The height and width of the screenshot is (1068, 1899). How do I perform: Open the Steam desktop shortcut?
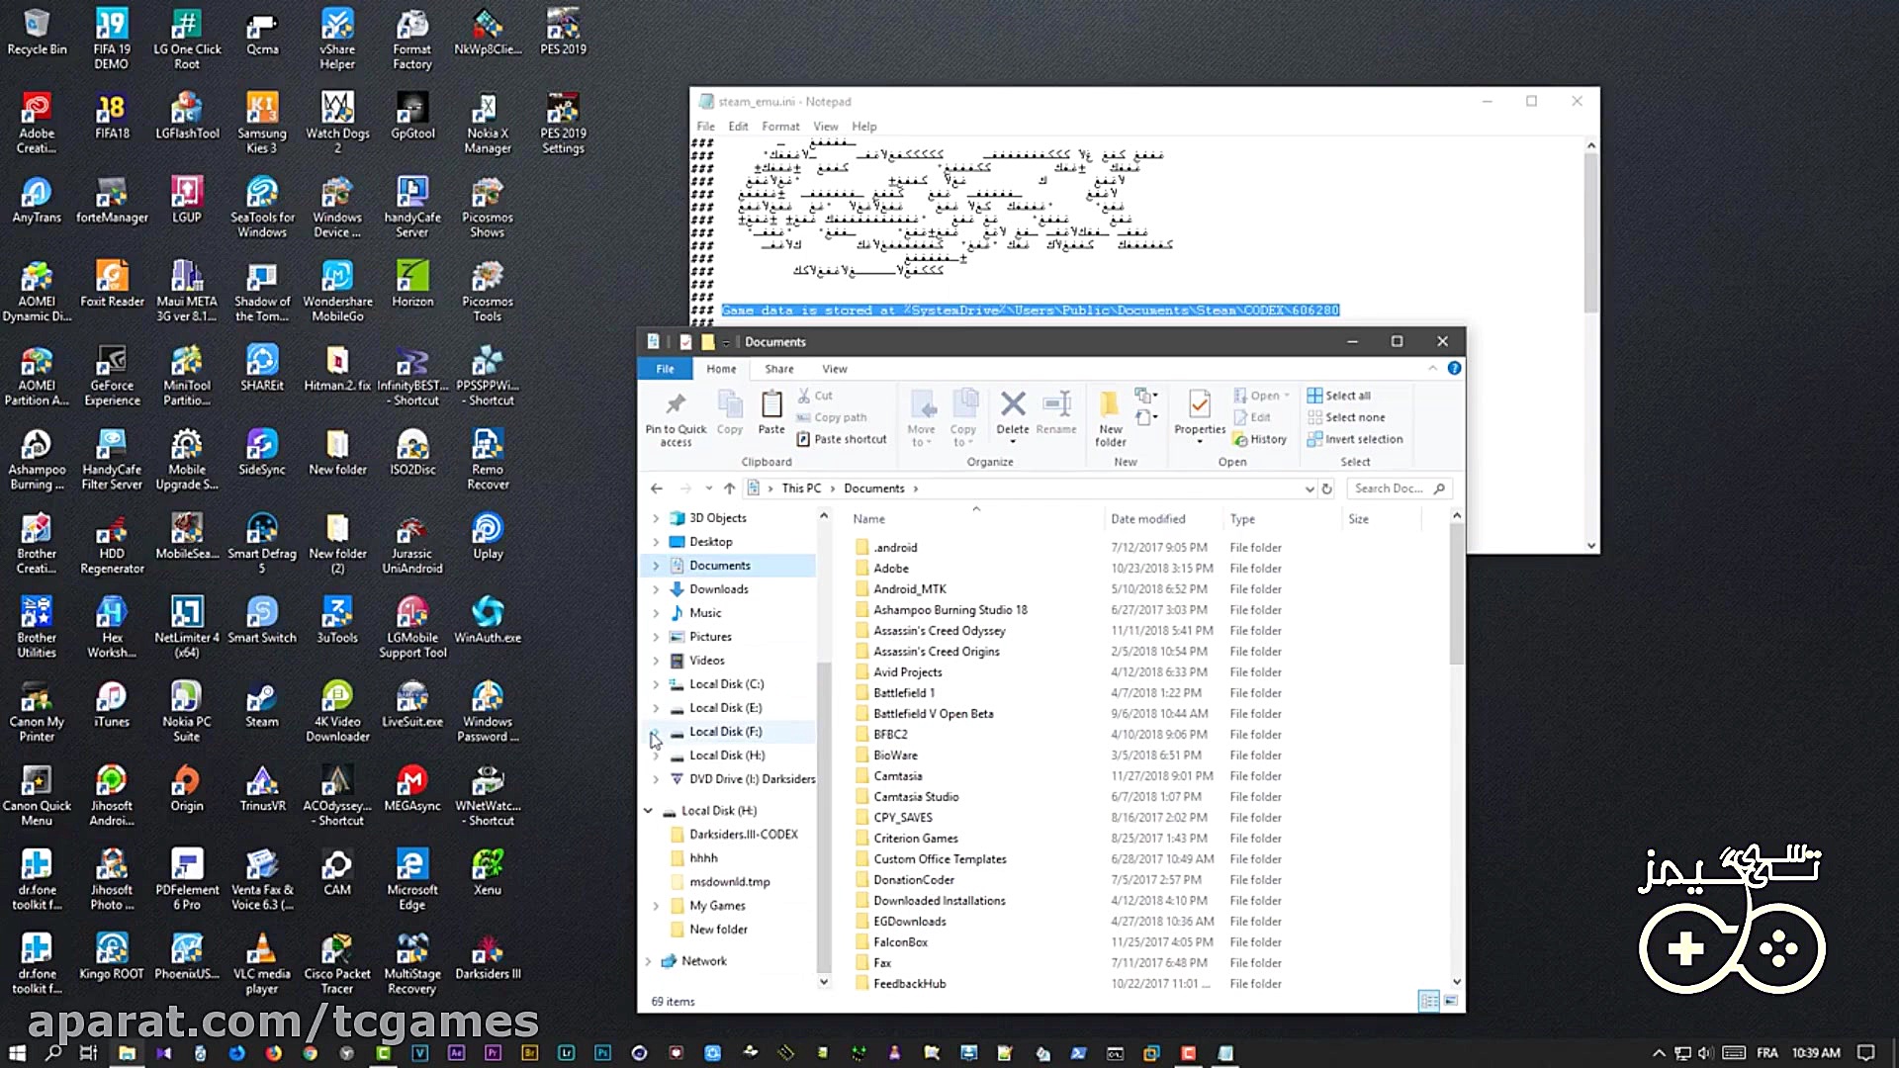click(261, 703)
